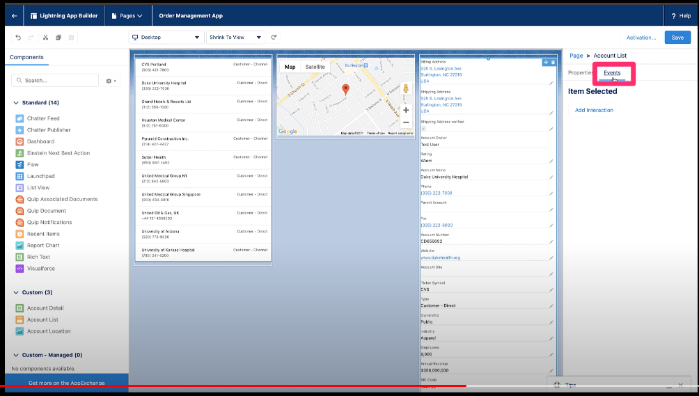
Task: Click the copy icon in toolbar
Action: [58, 38]
